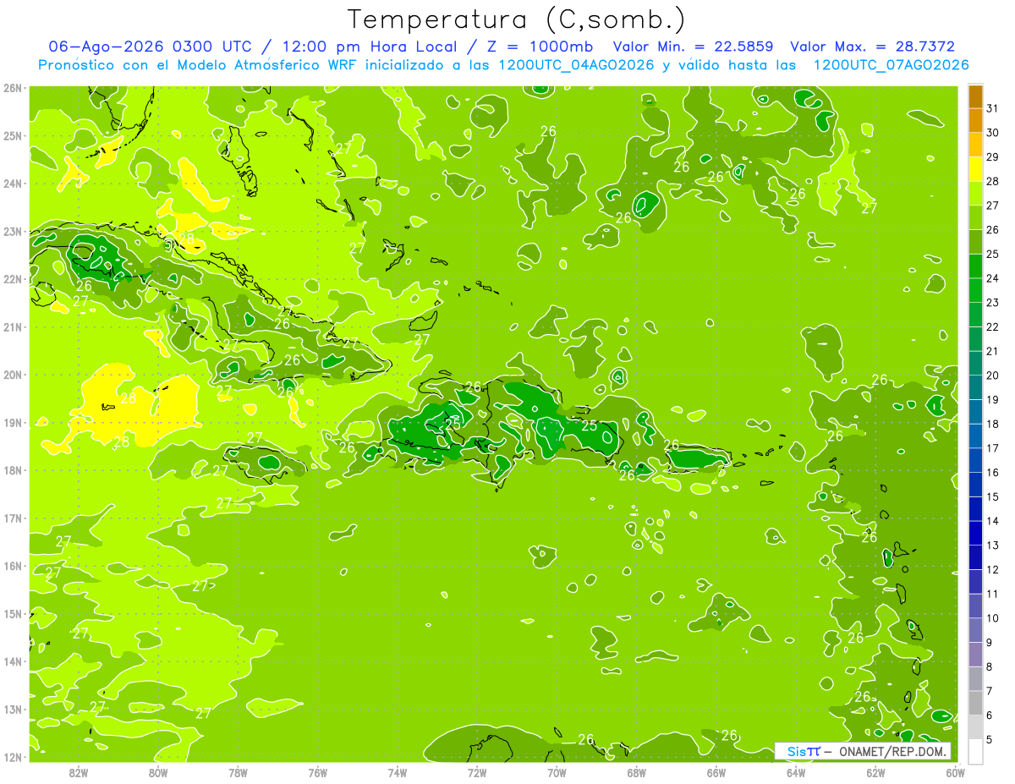Click legend swatch between 26 and 27
1015x784 pixels.
tap(974, 217)
